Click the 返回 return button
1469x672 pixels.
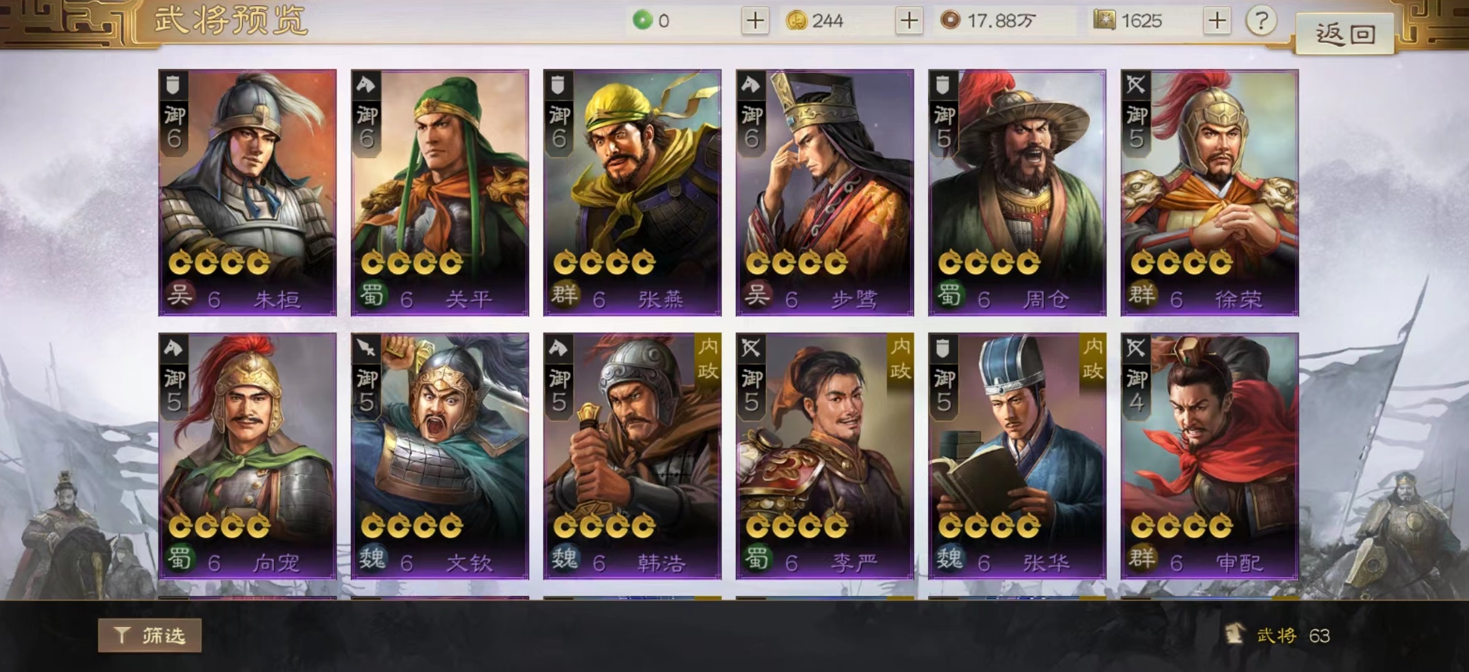(x=1345, y=34)
